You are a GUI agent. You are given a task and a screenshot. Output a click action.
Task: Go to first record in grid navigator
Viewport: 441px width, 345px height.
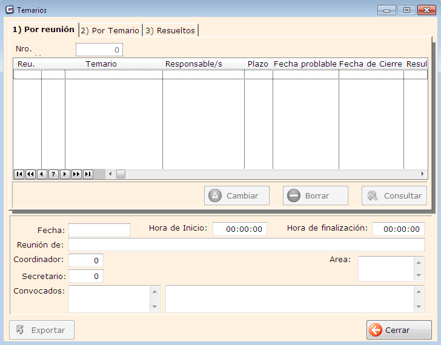click(x=19, y=174)
